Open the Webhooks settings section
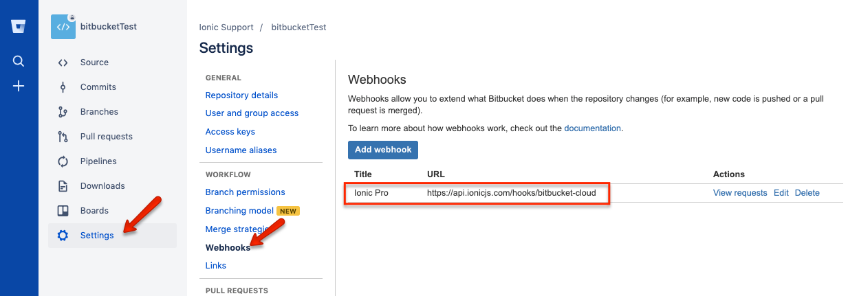848x296 pixels. tap(228, 247)
